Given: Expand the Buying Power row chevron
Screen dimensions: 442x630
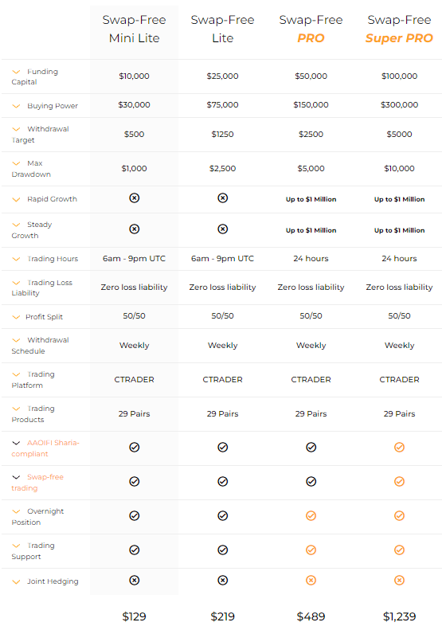Looking at the screenshot, I should point(16,106).
